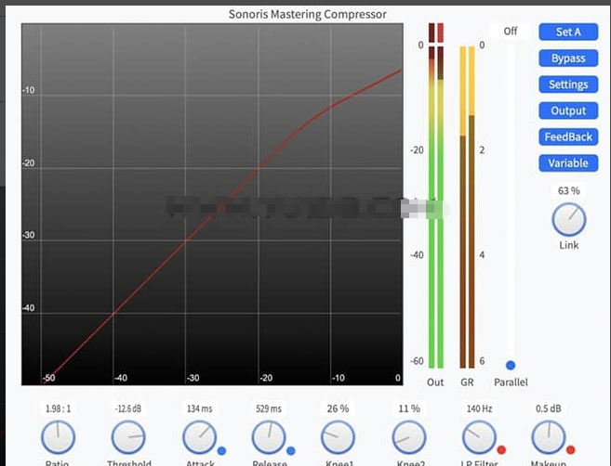Click the Knee1 knob

(x=338, y=437)
